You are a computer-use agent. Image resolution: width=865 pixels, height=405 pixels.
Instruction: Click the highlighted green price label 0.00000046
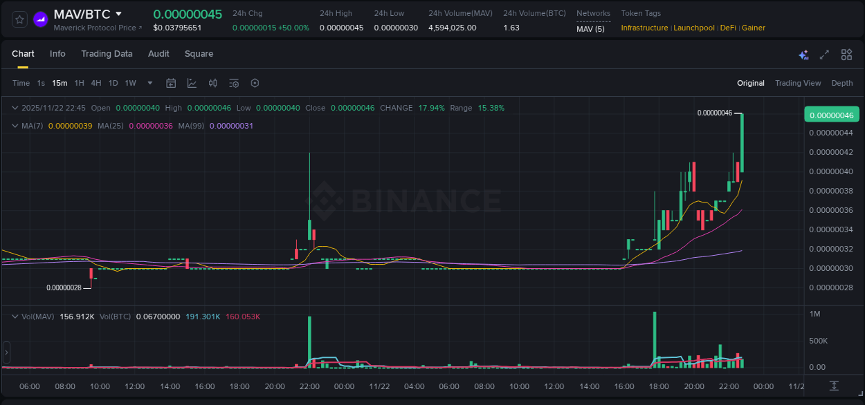point(831,114)
